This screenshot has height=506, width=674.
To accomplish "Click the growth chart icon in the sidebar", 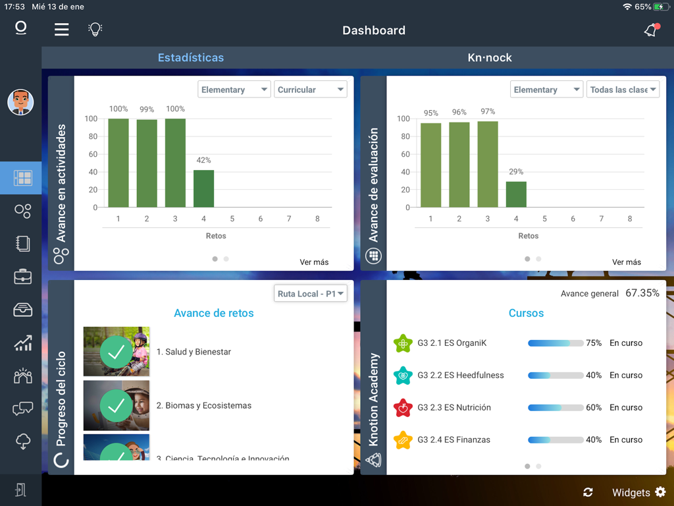I will tap(22, 343).
